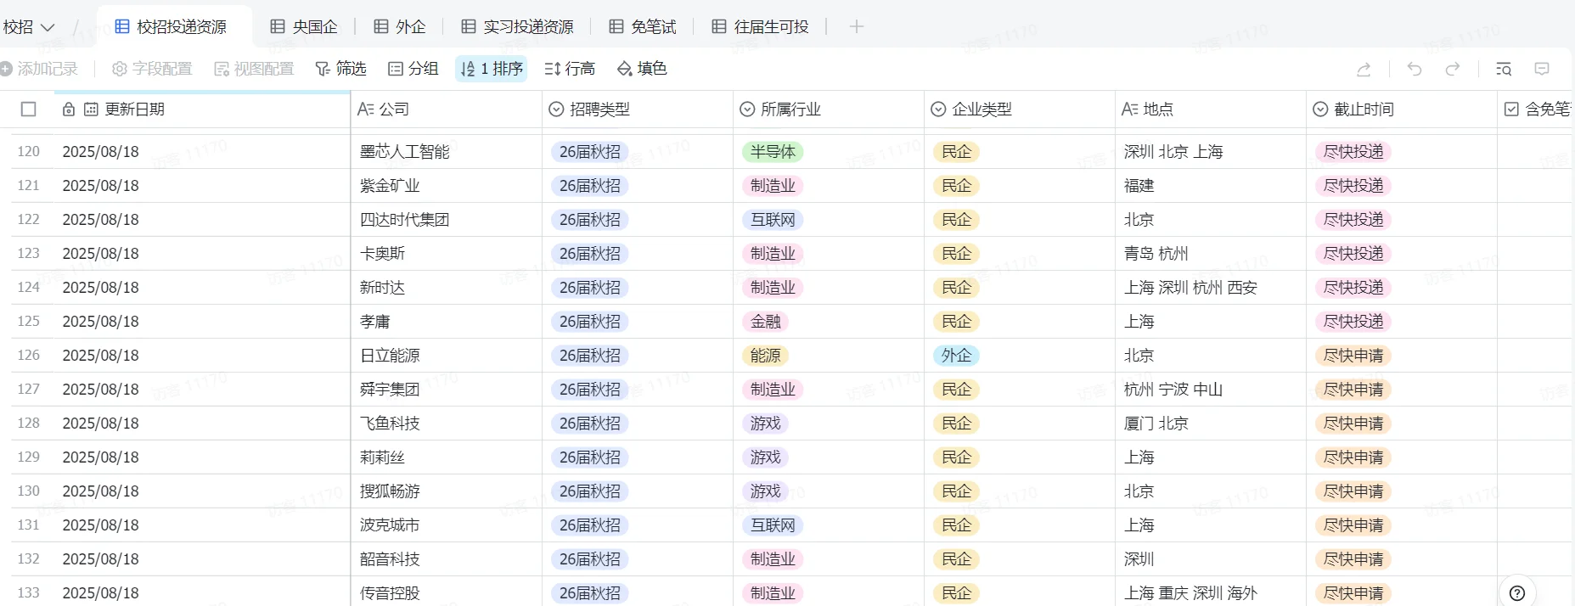Open the search records icon
Viewport: 1575px width, 606px height.
[1504, 70]
